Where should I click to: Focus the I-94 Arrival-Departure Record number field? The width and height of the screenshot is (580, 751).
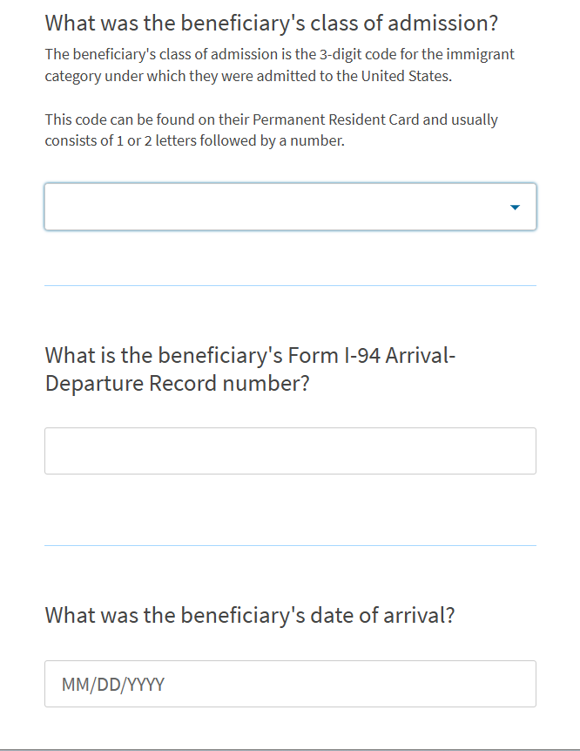coord(290,451)
